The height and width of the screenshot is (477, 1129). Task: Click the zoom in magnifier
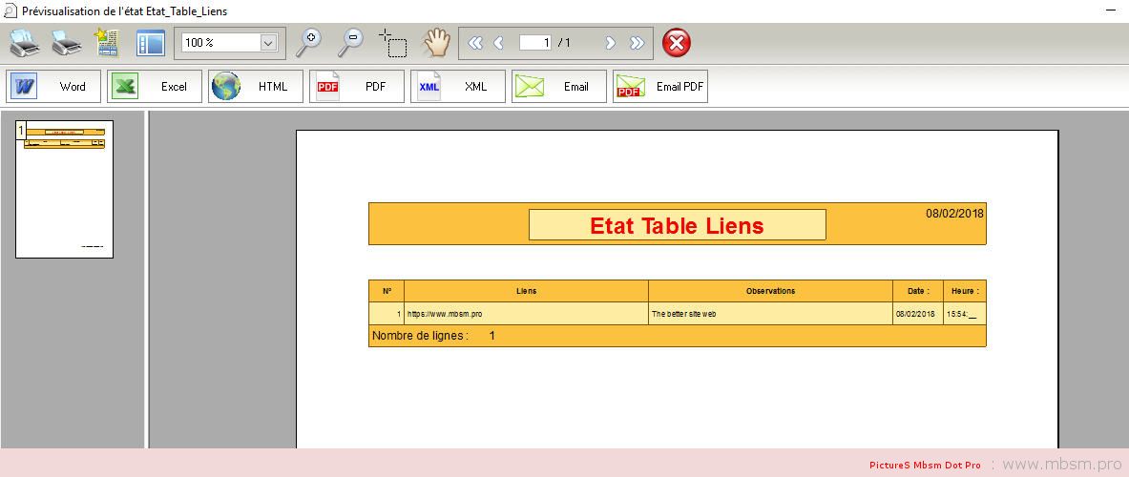[x=308, y=42]
